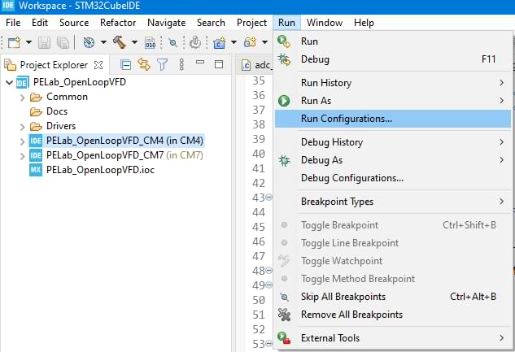Open the new C class dropdown arrow
Screen dimensions: 515x352
[264, 42]
